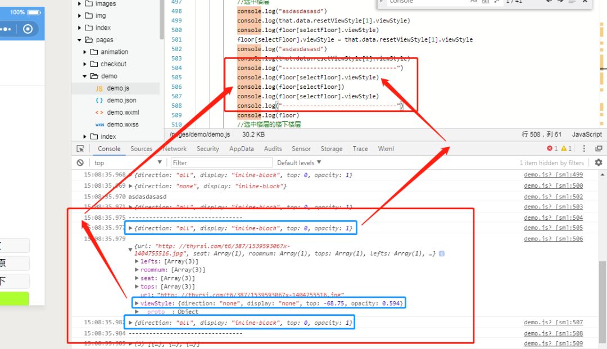Click line number 505 in the editor gutter
The height and width of the screenshot is (349, 607).
click(x=176, y=78)
